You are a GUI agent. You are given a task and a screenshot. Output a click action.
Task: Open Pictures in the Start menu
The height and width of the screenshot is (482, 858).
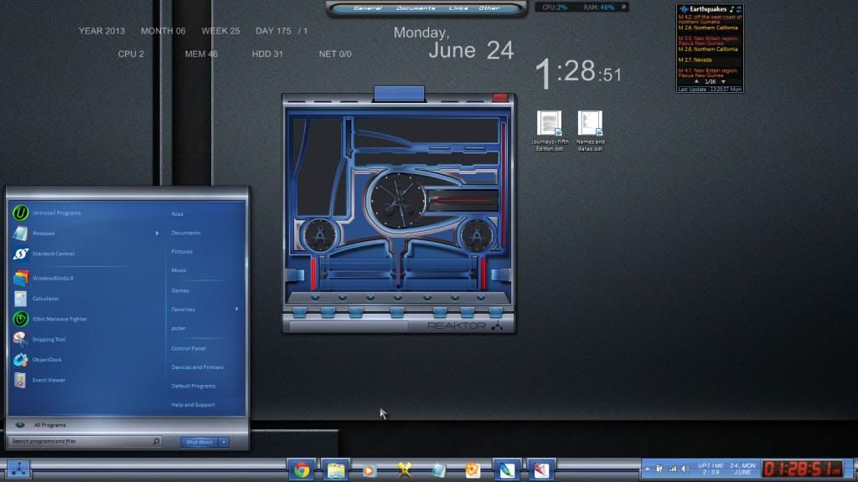(182, 251)
